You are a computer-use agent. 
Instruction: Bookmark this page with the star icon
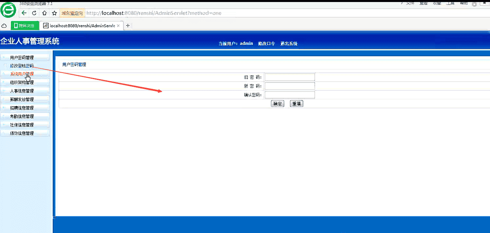point(54,13)
